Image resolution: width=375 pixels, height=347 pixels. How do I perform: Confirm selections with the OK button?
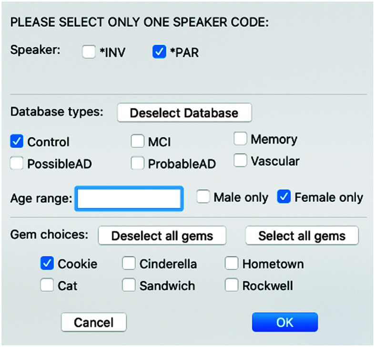coord(284,322)
